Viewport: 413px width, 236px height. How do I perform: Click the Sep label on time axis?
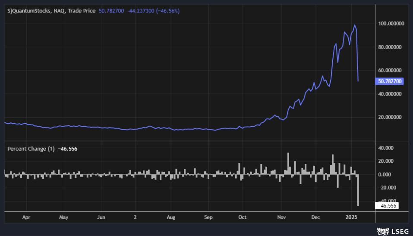point(208,217)
